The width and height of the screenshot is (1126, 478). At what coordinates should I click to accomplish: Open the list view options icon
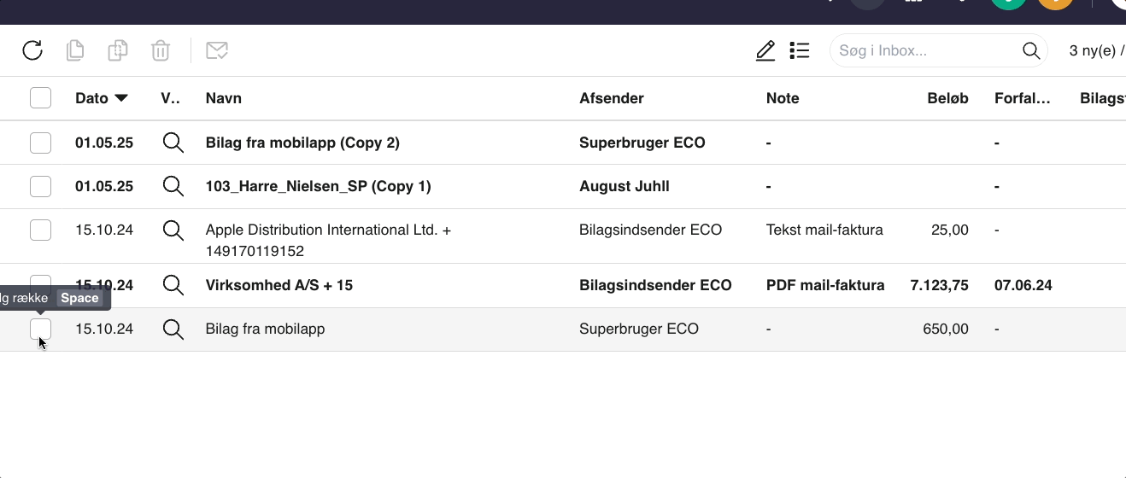(800, 50)
